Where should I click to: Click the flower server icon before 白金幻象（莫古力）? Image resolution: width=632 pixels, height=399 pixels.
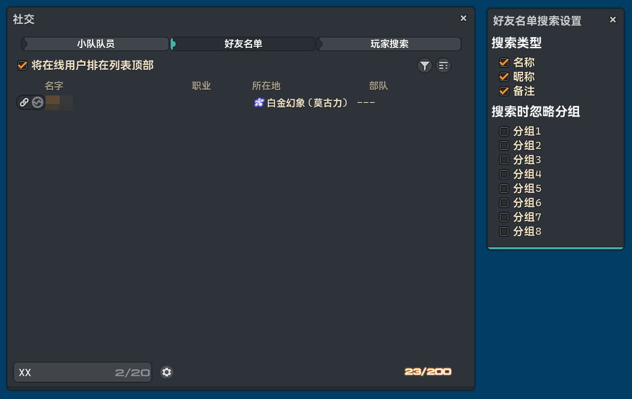coord(258,102)
